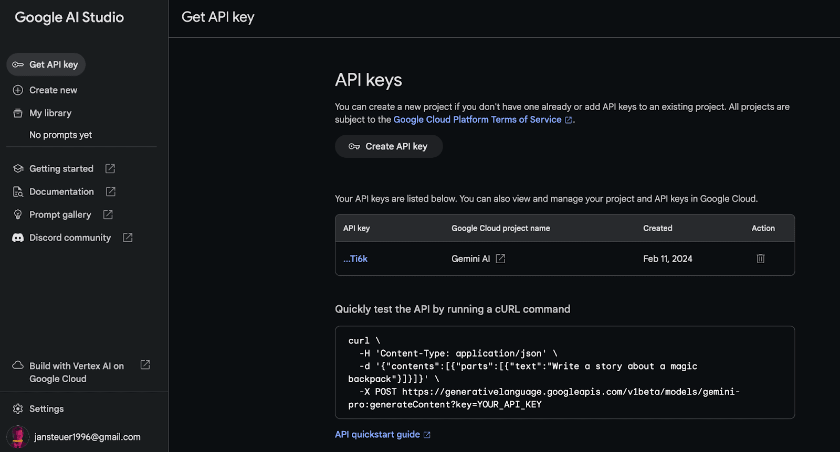Click the user avatar picture
Image resolution: width=840 pixels, height=452 pixels.
click(18, 437)
